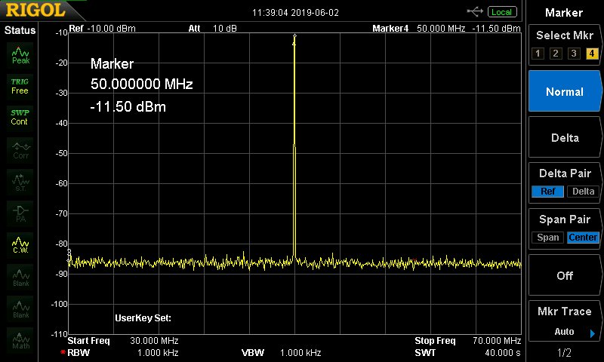The height and width of the screenshot is (362, 604).
Task: Click the Status panel header
Action: tap(20, 30)
